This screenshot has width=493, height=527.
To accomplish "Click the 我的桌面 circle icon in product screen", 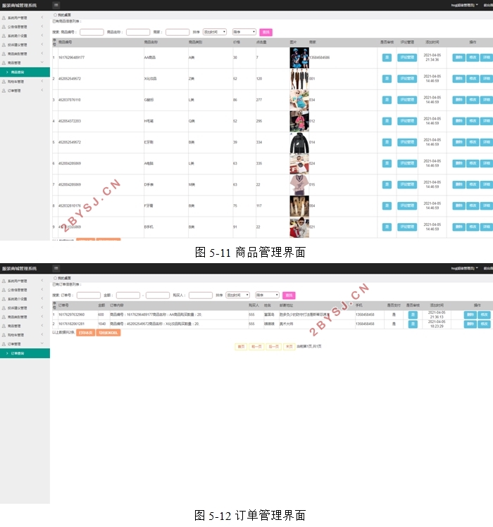I will (x=55, y=15).
